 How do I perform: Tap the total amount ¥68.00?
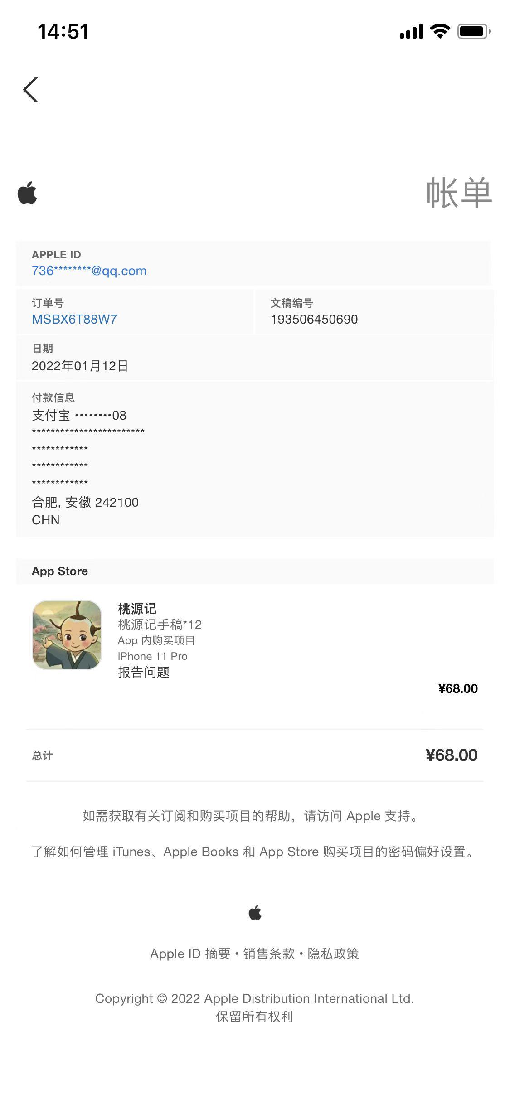click(x=451, y=755)
